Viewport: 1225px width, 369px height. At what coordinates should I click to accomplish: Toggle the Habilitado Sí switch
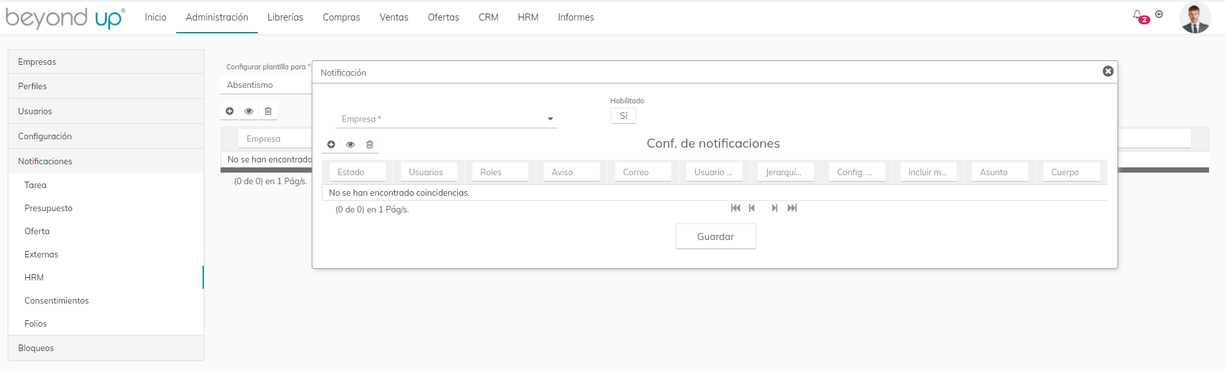tap(623, 116)
